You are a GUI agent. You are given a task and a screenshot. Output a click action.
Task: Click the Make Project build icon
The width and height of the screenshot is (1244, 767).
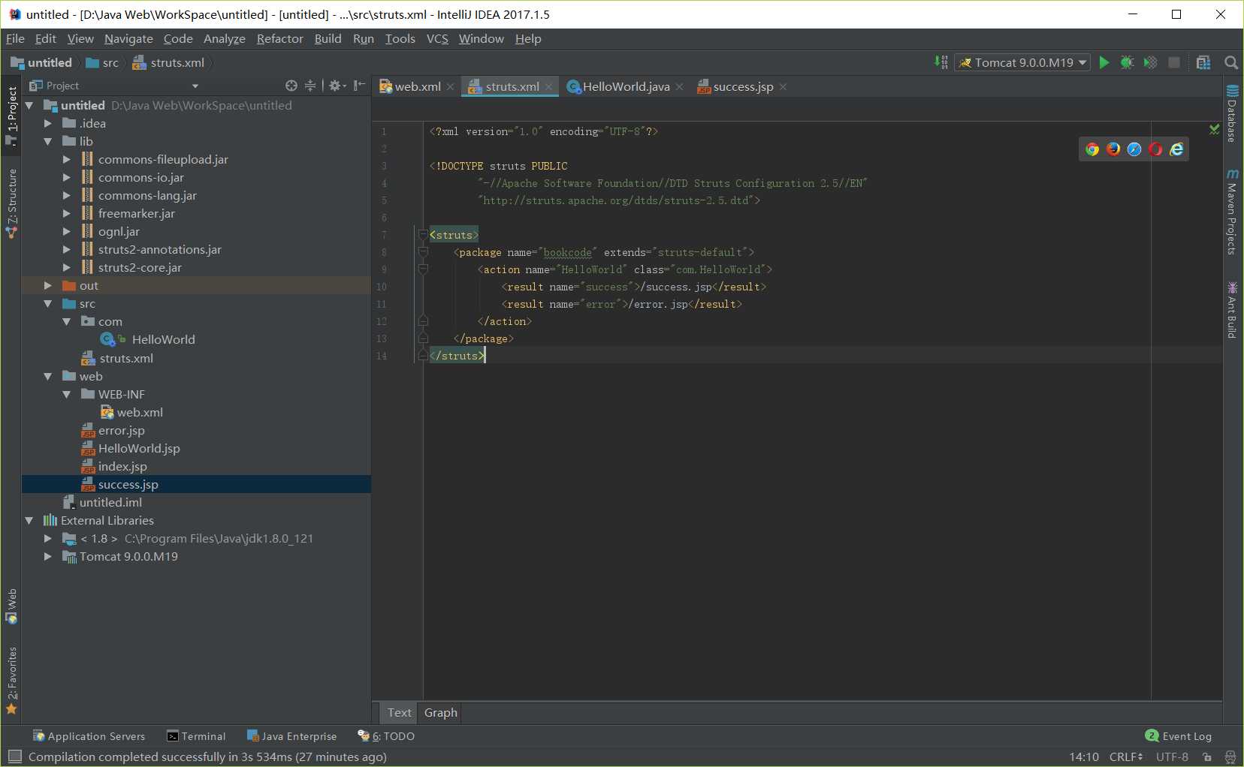pos(941,63)
